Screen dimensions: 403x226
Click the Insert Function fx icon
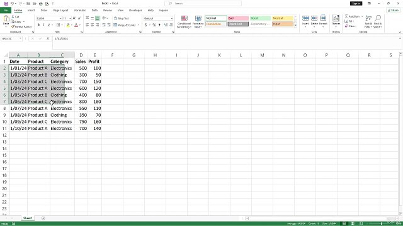[x=48, y=38]
